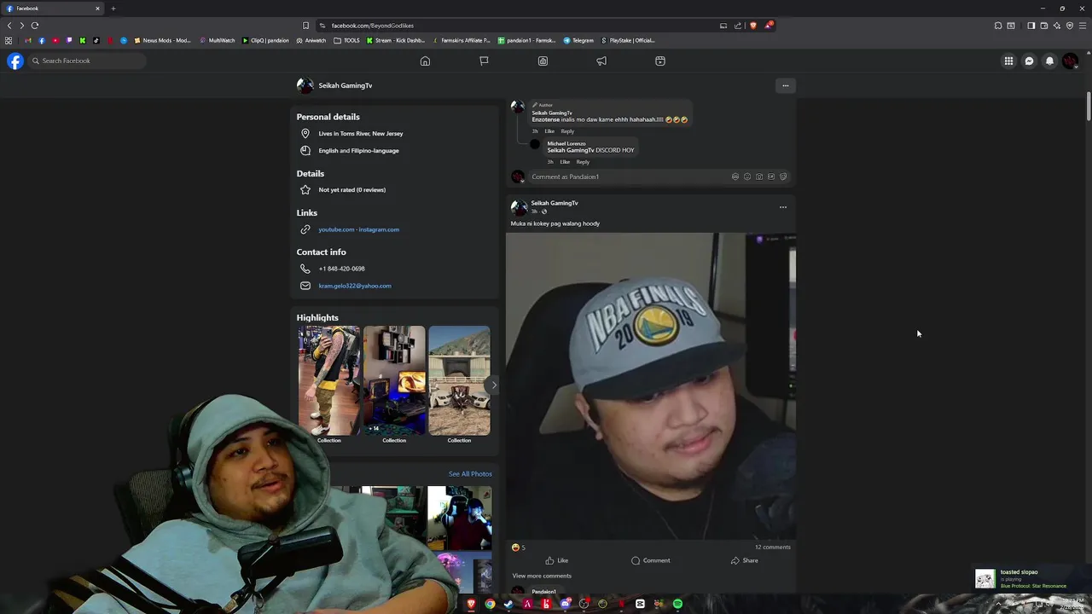Open the Nexus Mods bookmark
The height and width of the screenshot is (614, 1092).
pyautogui.click(x=163, y=40)
